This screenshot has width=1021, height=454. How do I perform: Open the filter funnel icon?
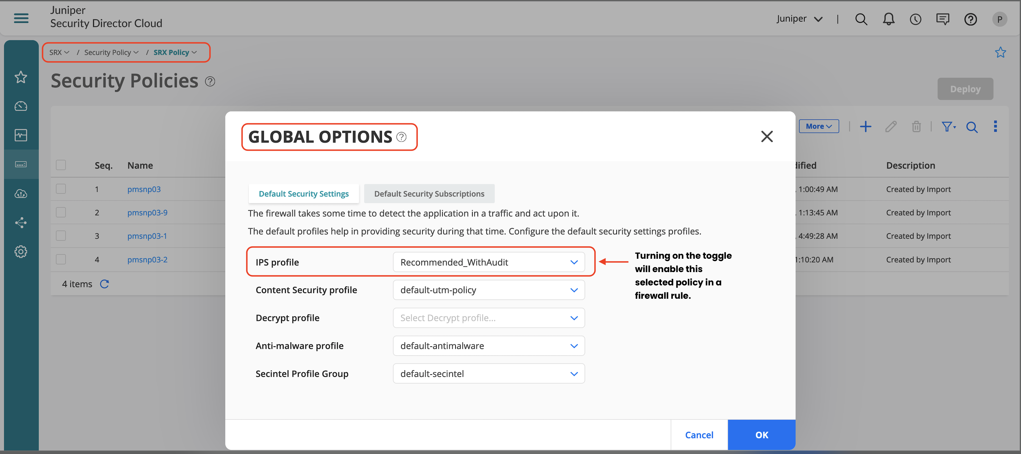click(x=948, y=126)
